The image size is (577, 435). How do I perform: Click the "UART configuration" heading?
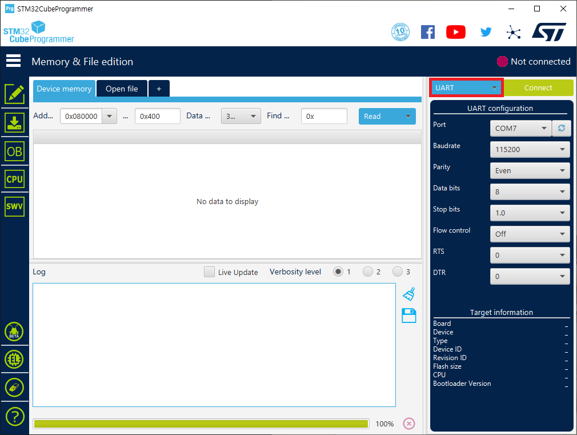click(x=500, y=108)
